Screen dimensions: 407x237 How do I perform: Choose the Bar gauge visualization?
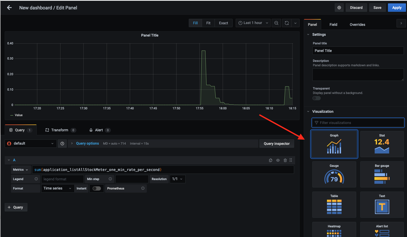click(382, 174)
